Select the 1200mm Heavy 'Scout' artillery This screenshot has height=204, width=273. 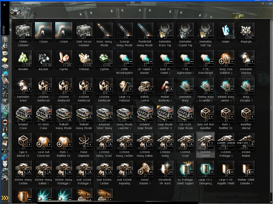pos(104,145)
